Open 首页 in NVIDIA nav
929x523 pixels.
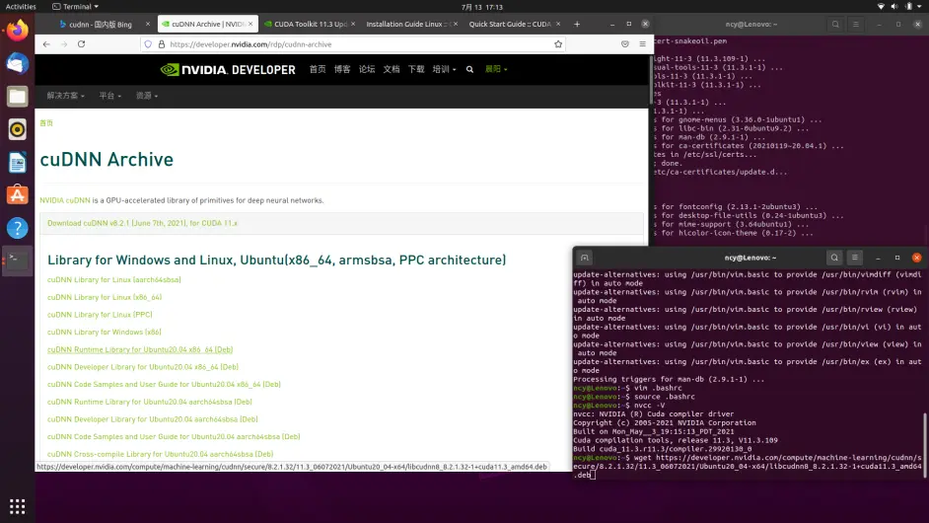(318, 69)
